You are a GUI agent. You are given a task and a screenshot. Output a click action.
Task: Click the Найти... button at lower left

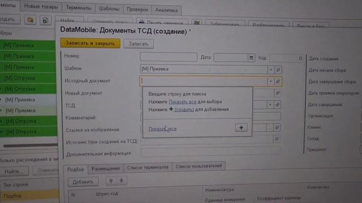pyautogui.click(x=14, y=171)
